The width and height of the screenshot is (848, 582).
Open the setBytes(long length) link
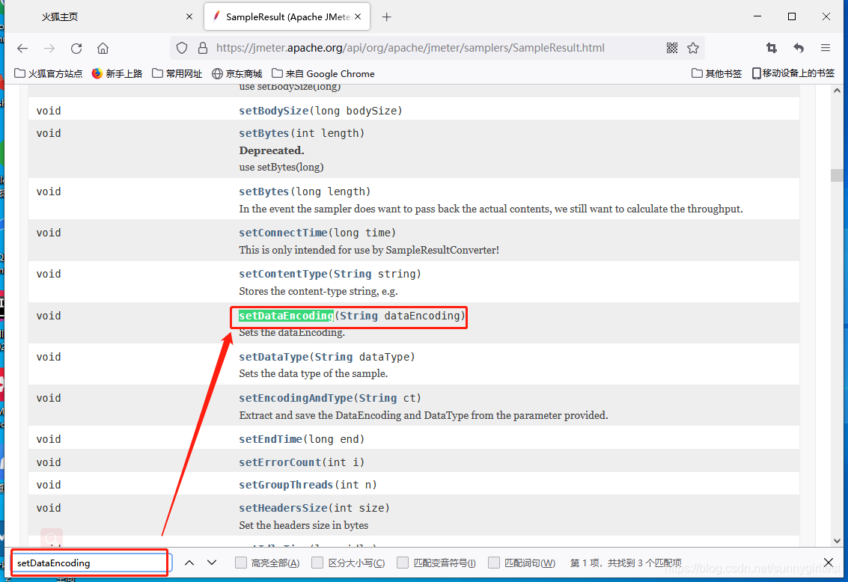coord(264,192)
